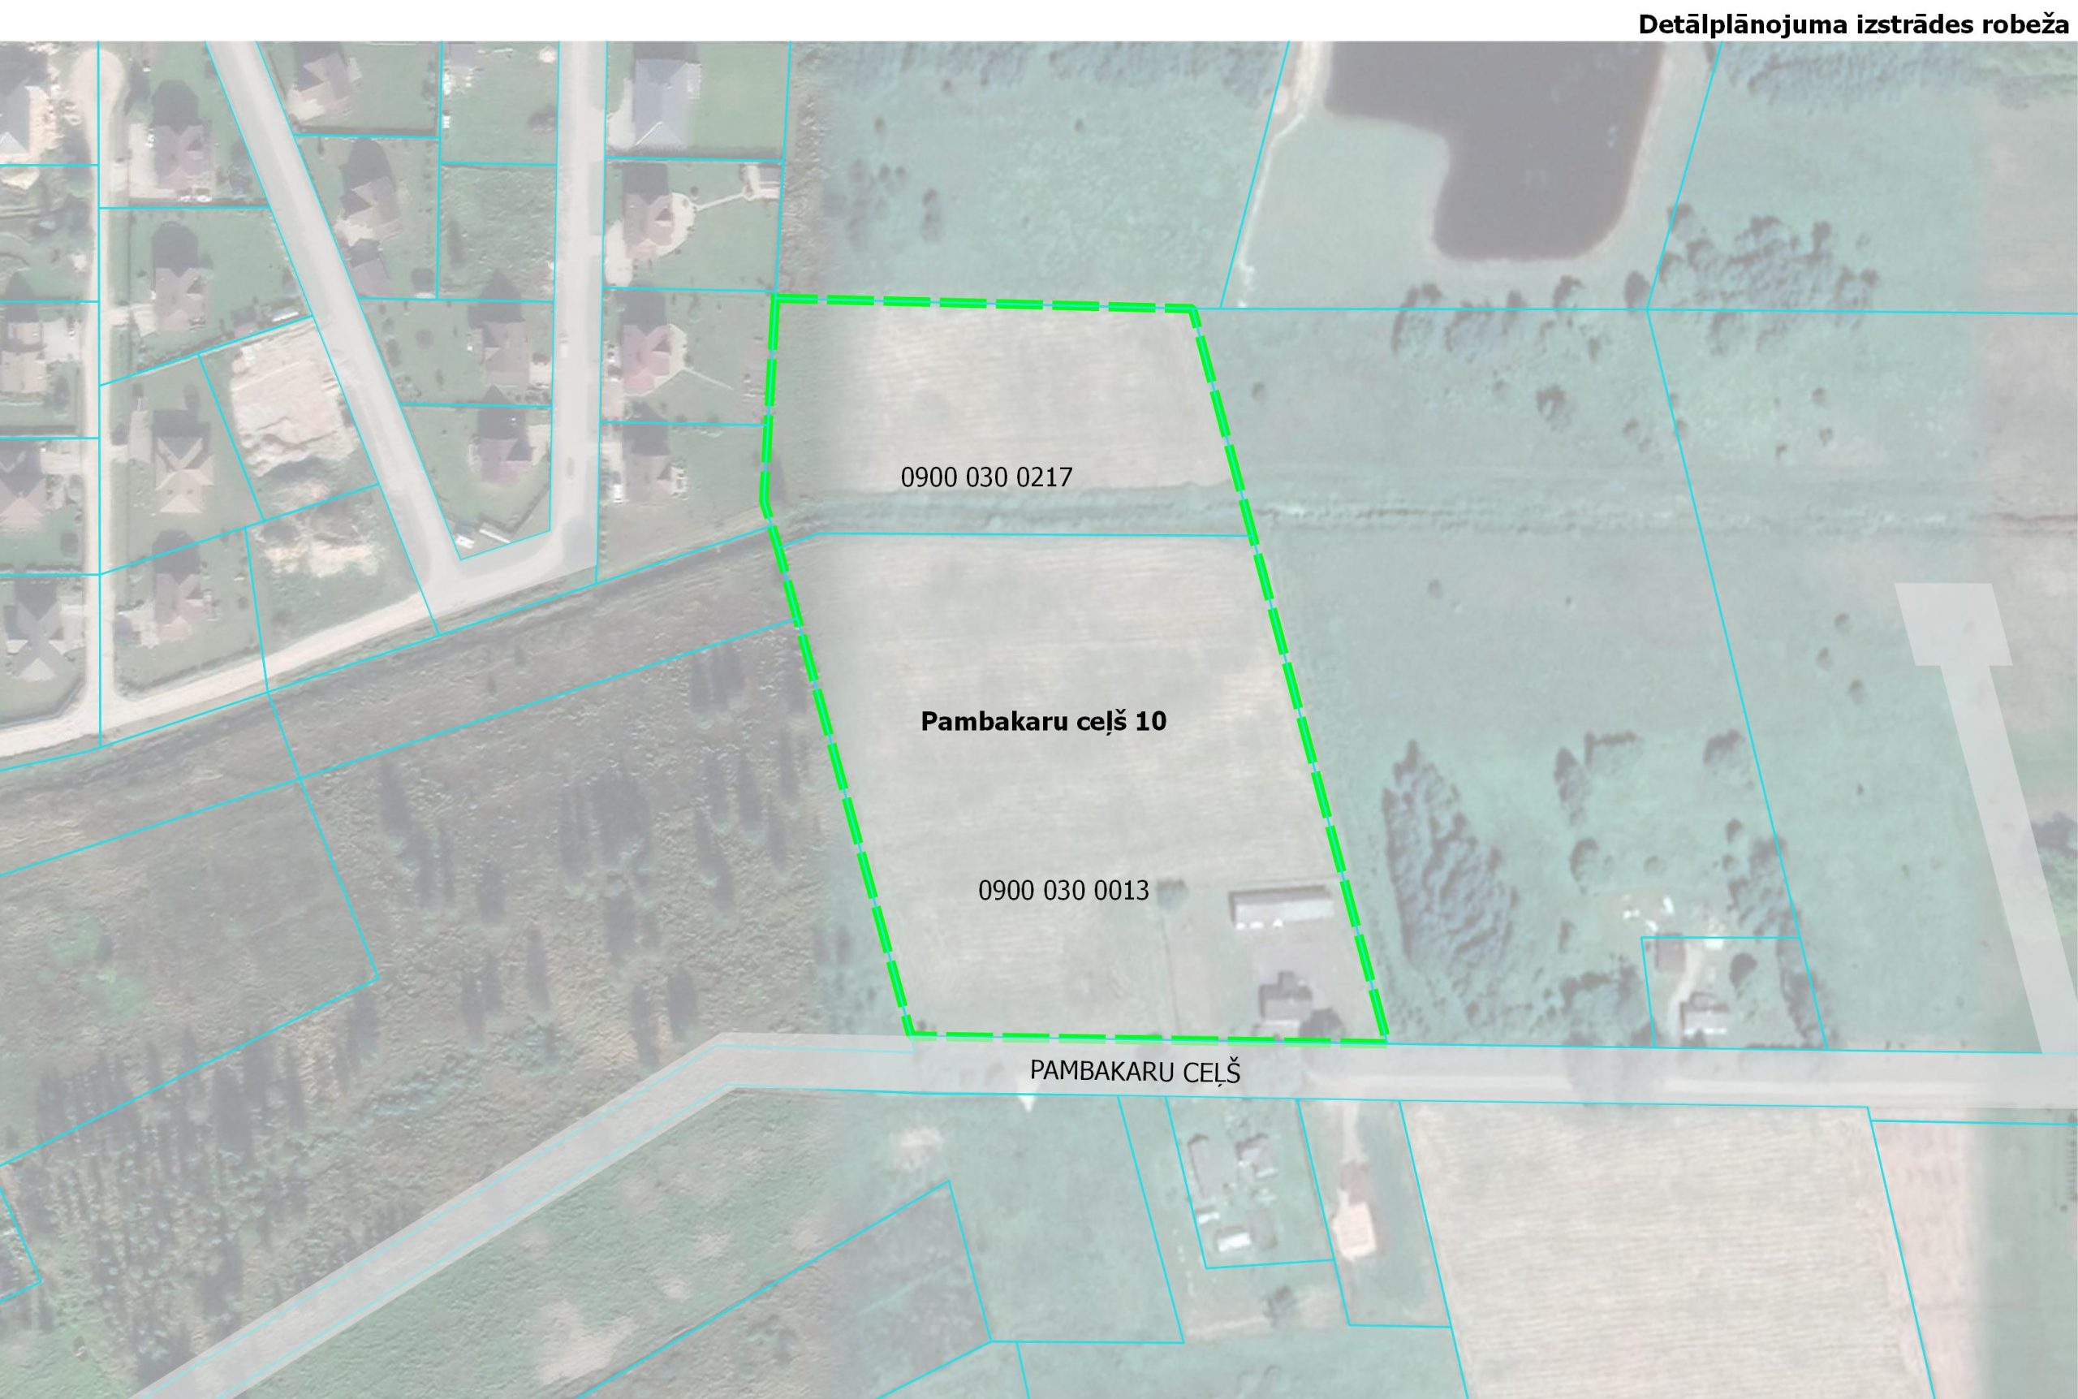The image size is (2078, 1399).
Task: Click the road label "PAMBAKARU CEĻŠ"
Action: tap(1136, 1072)
